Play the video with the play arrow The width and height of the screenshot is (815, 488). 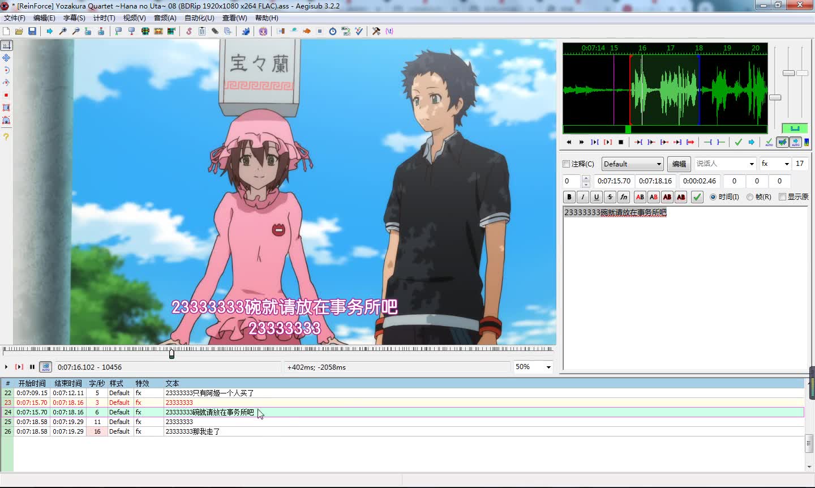click(x=6, y=367)
